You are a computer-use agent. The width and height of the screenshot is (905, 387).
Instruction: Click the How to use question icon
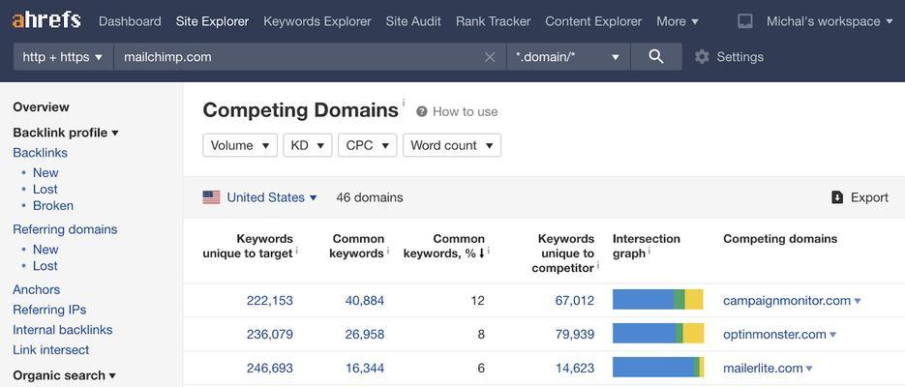tap(421, 111)
